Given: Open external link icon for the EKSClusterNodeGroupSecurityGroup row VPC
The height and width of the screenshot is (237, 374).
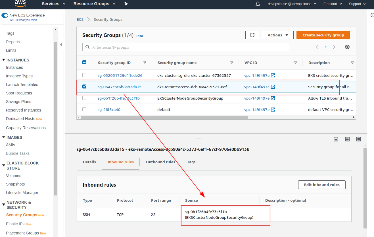Looking at the screenshot, I should [x=273, y=98].
